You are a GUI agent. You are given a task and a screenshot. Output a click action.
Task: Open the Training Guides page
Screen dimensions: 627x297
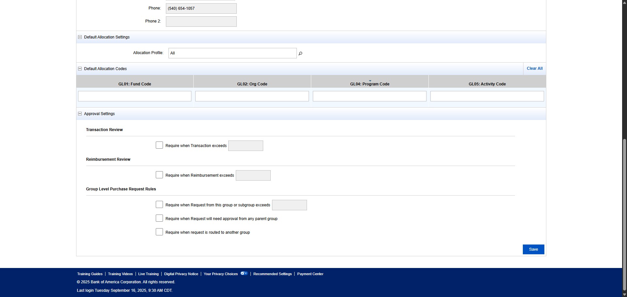tap(89, 274)
